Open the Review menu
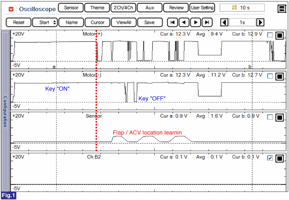 coord(176,8)
